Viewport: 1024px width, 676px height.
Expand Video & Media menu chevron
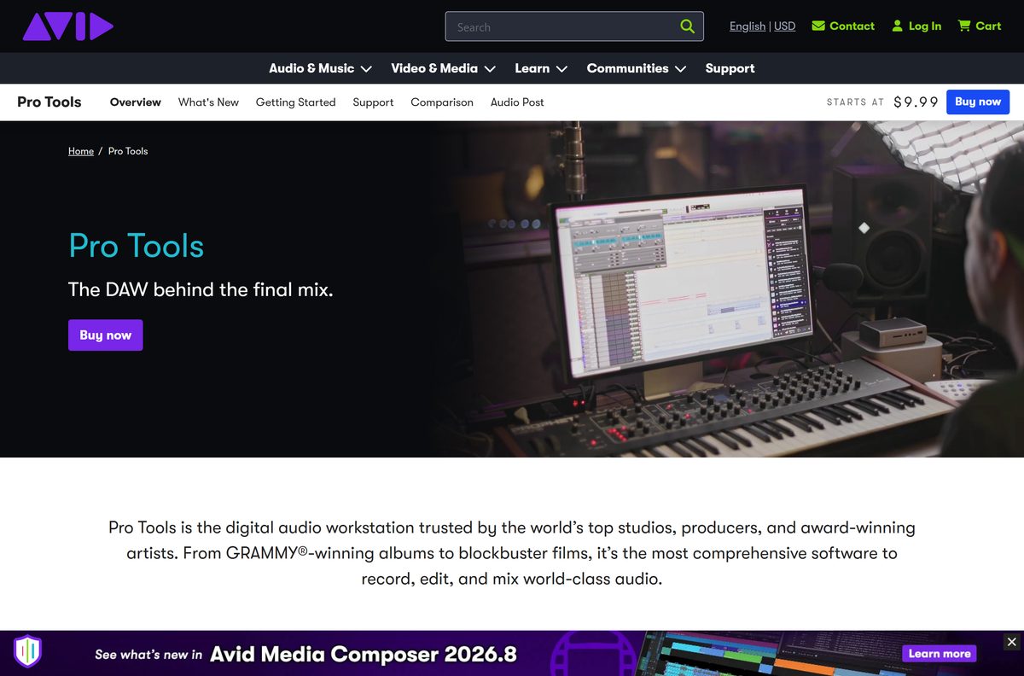tap(490, 69)
